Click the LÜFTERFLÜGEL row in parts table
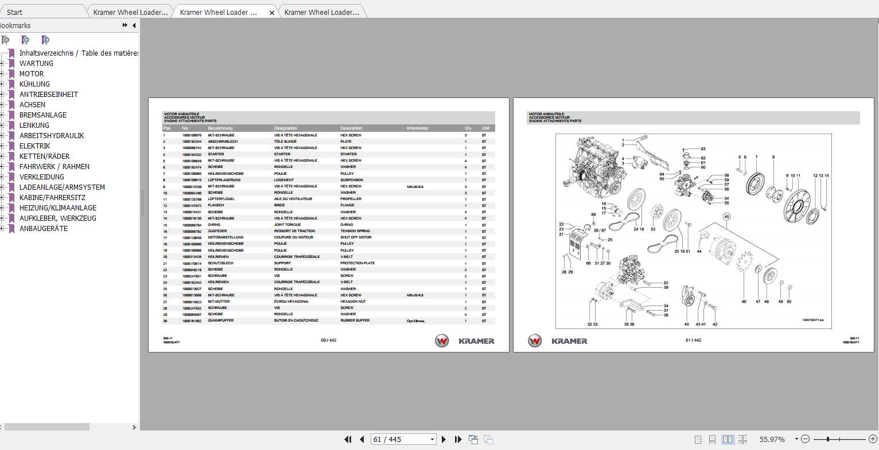 (x=329, y=199)
